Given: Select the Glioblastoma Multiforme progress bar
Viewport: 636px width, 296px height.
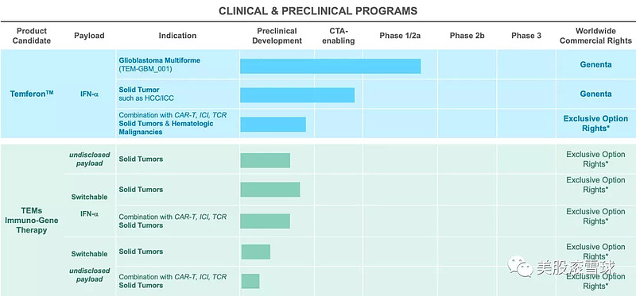Looking at the screenshot, I should coord(330,67).
